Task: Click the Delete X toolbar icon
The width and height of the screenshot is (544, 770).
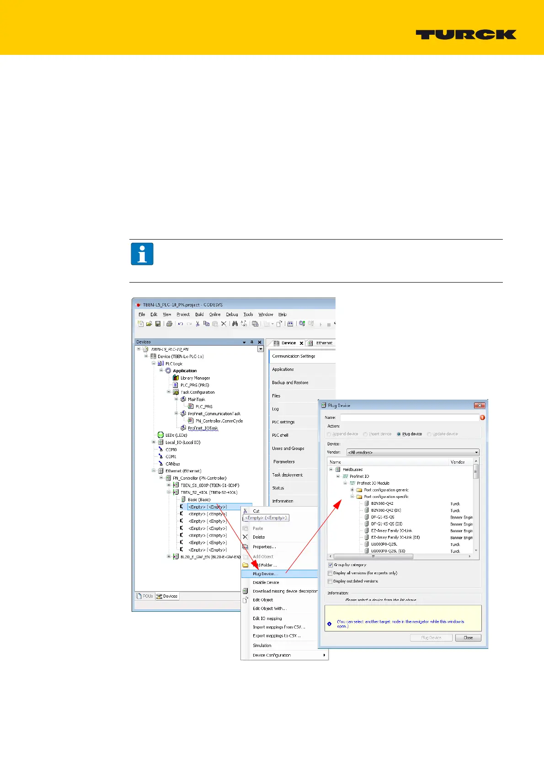Action: pyautogui.click(x=224, y=324)
